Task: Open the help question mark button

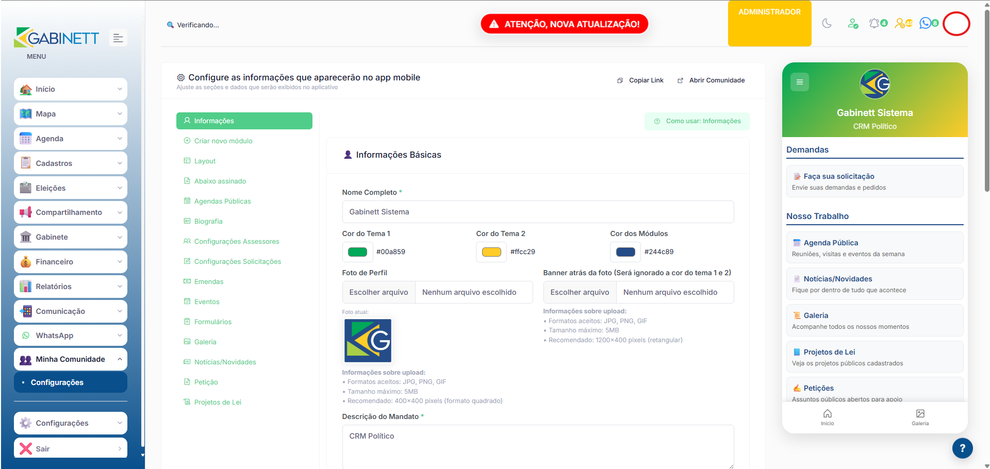Action: pyautogui.click(x=962, y=448)
